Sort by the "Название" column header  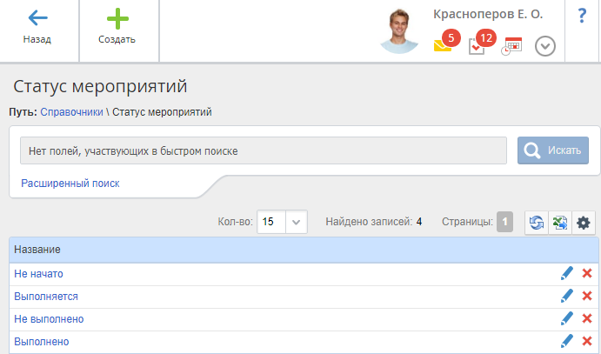37,250
